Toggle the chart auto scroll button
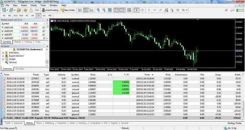This screenshot has width=245, height=130. pyautogui.click(x=116, y=10)
